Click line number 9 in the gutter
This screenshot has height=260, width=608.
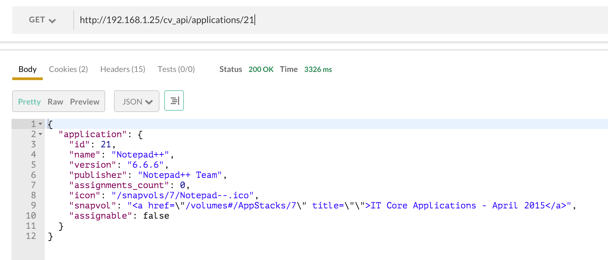point(33,205)
